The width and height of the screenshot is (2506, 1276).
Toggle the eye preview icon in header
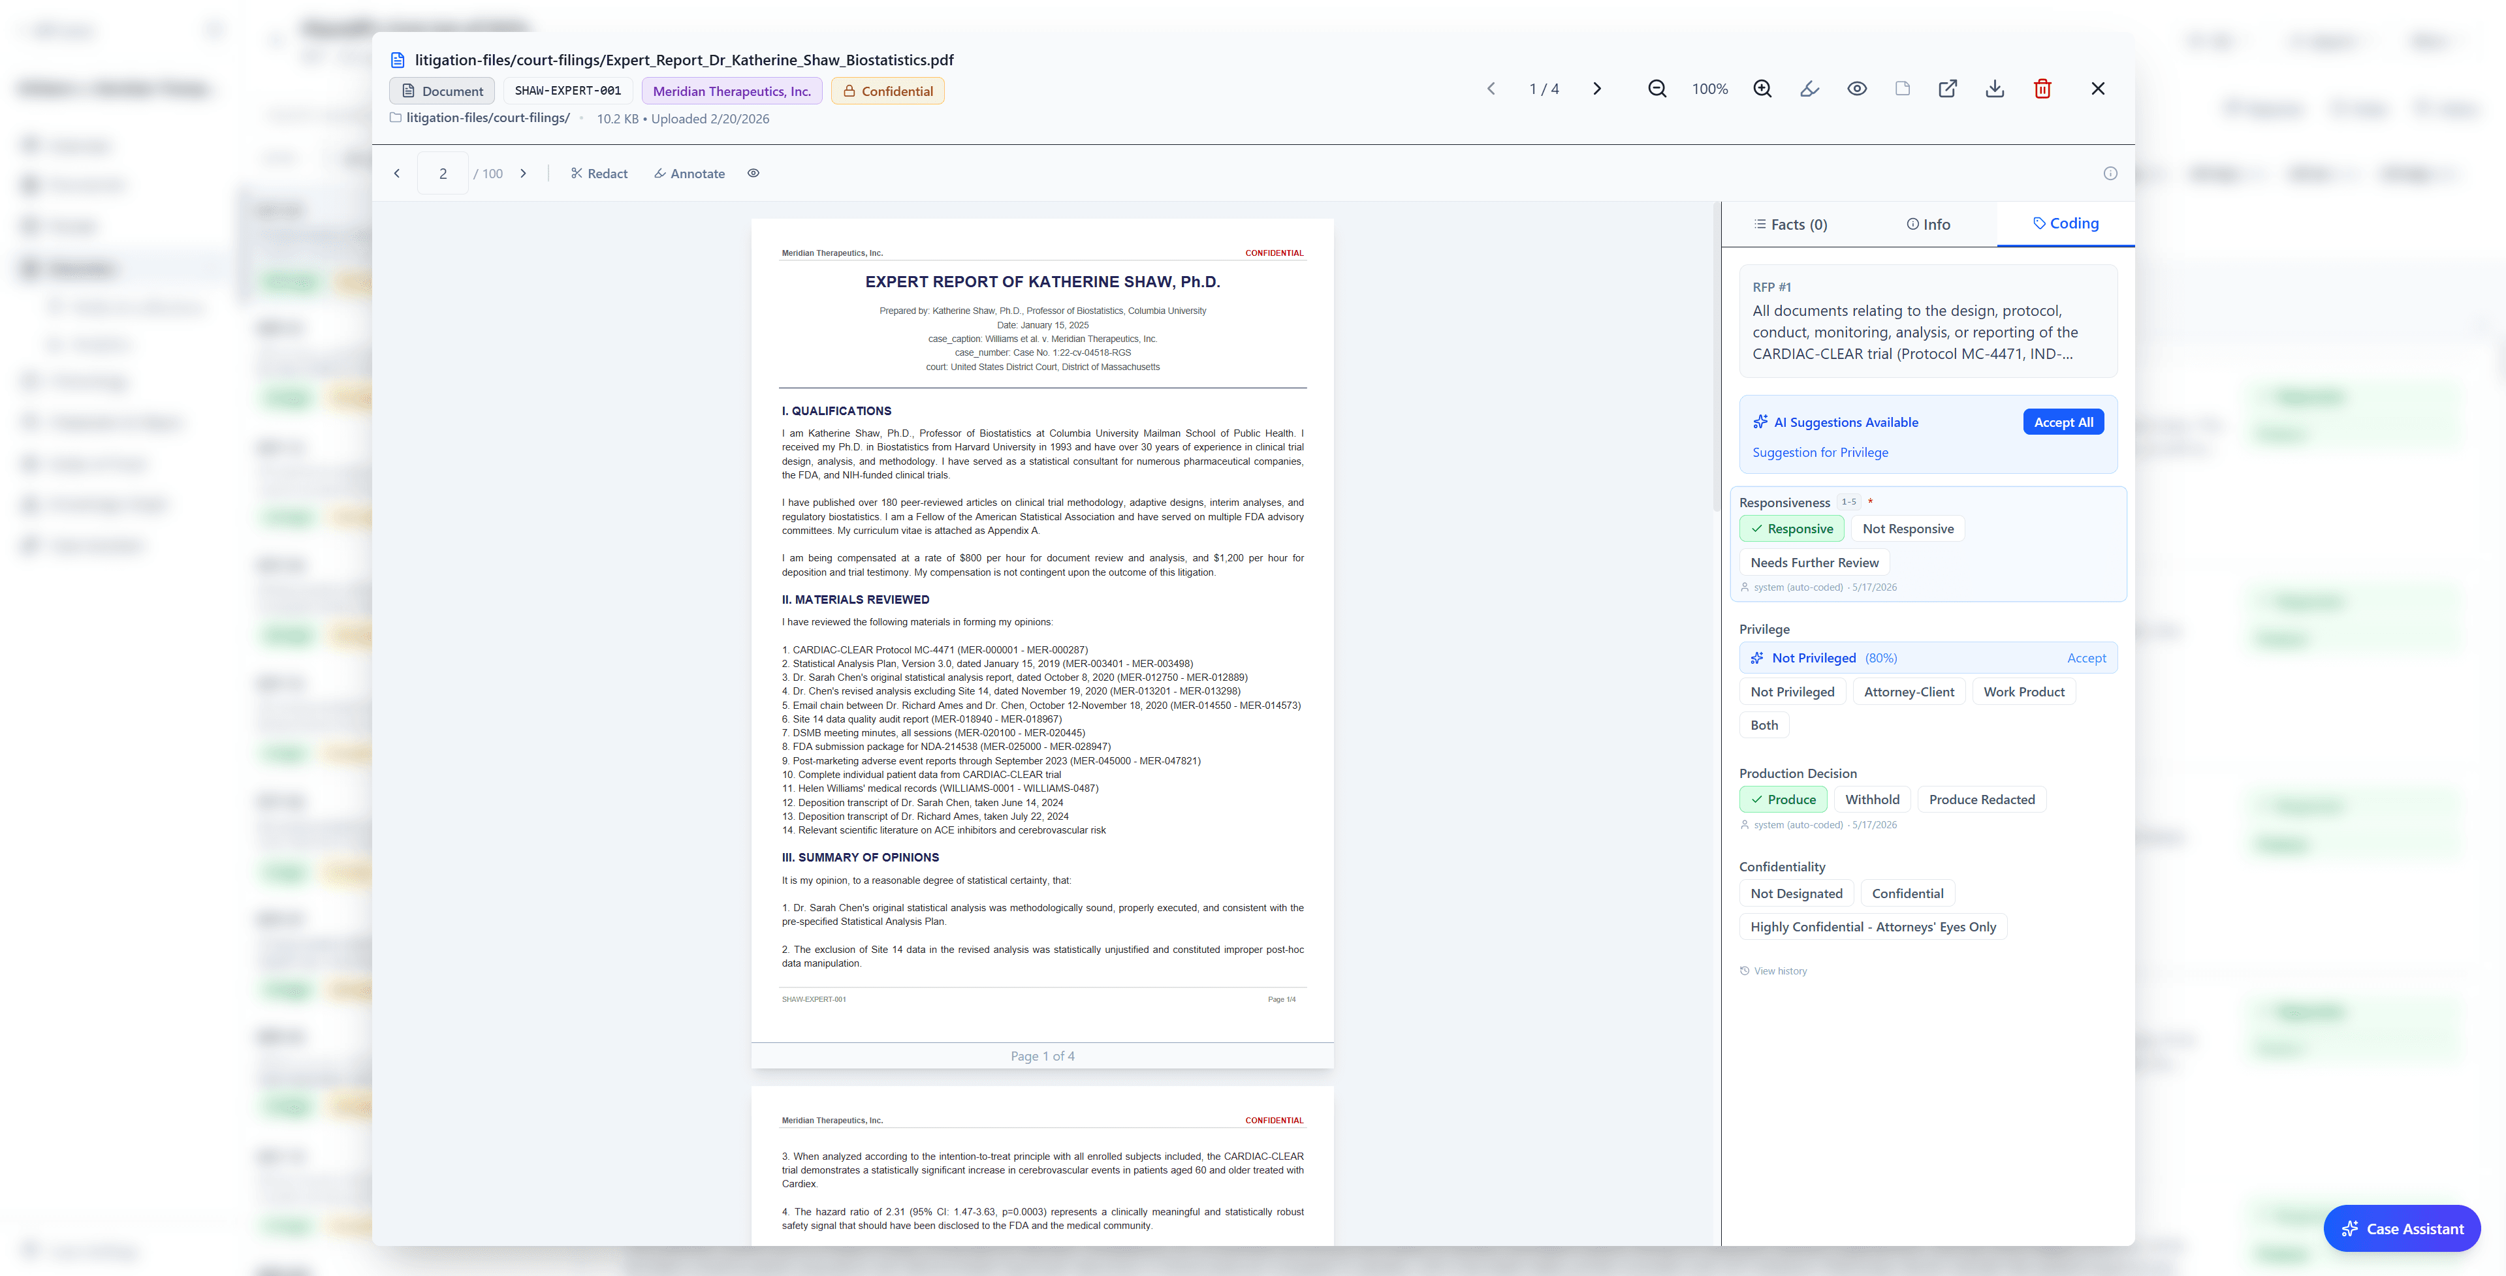(x=1856, y=89)
